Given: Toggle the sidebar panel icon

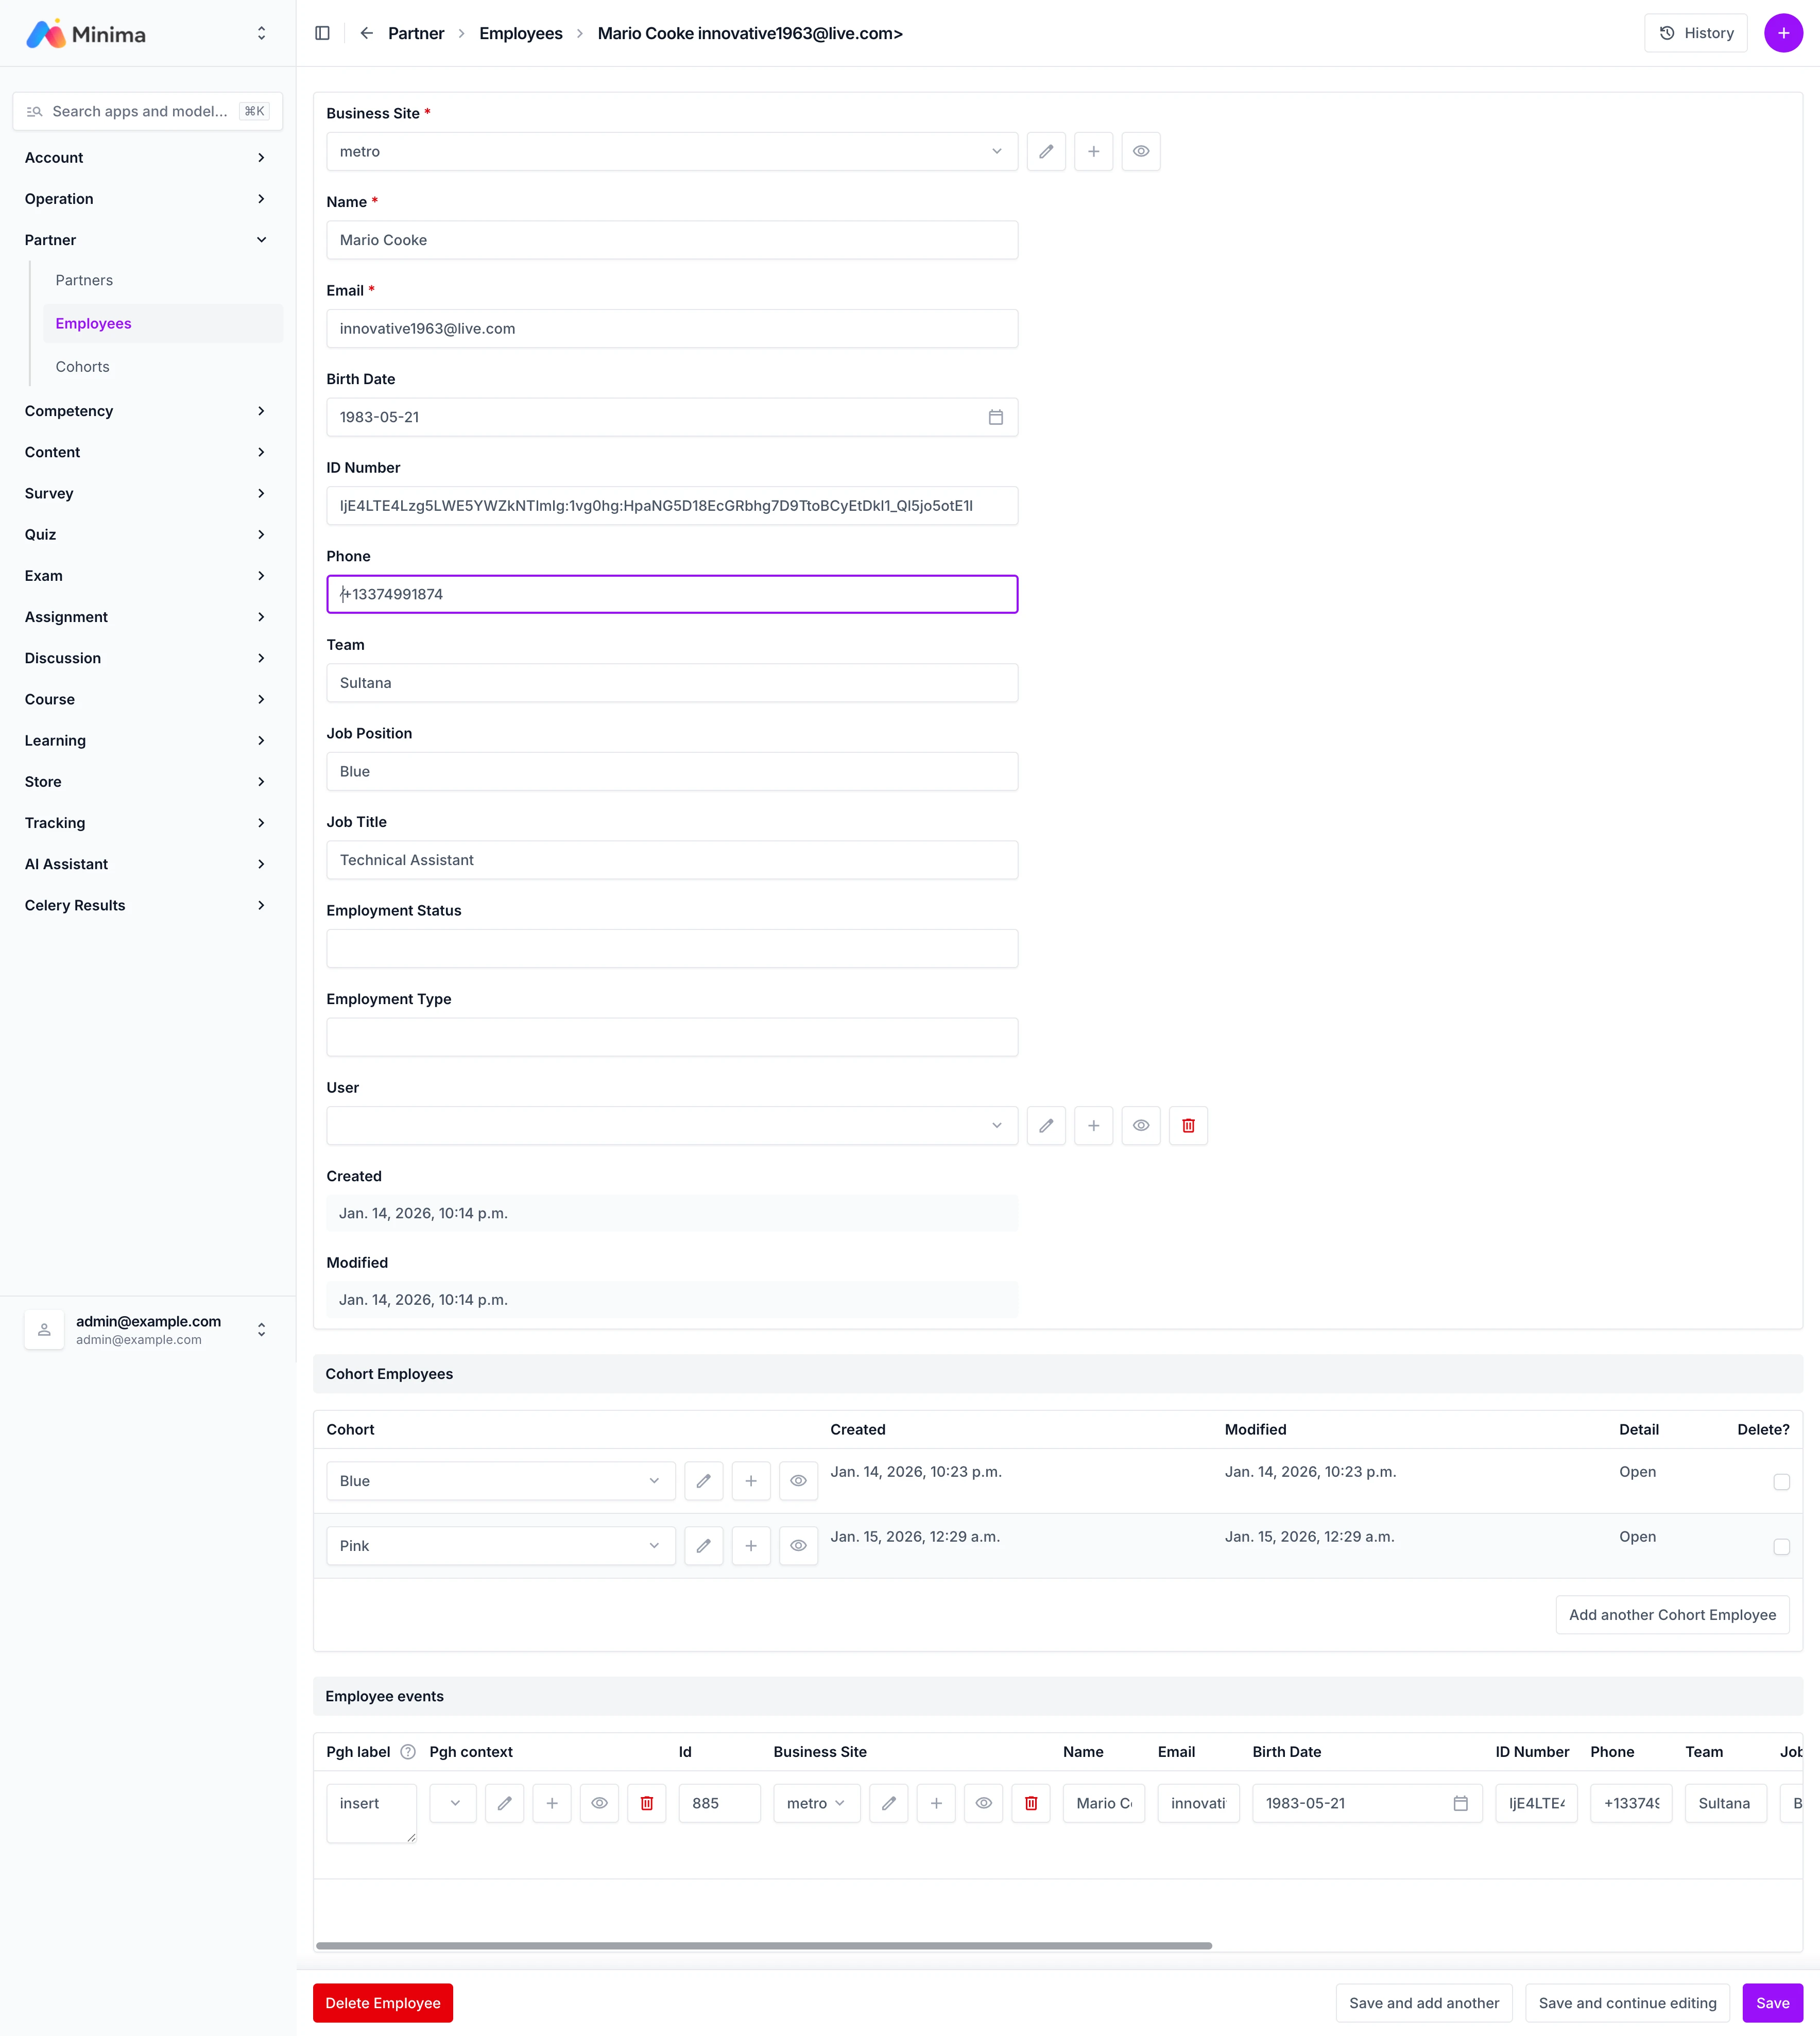Looking at the screenshot, I should (322, 33).
